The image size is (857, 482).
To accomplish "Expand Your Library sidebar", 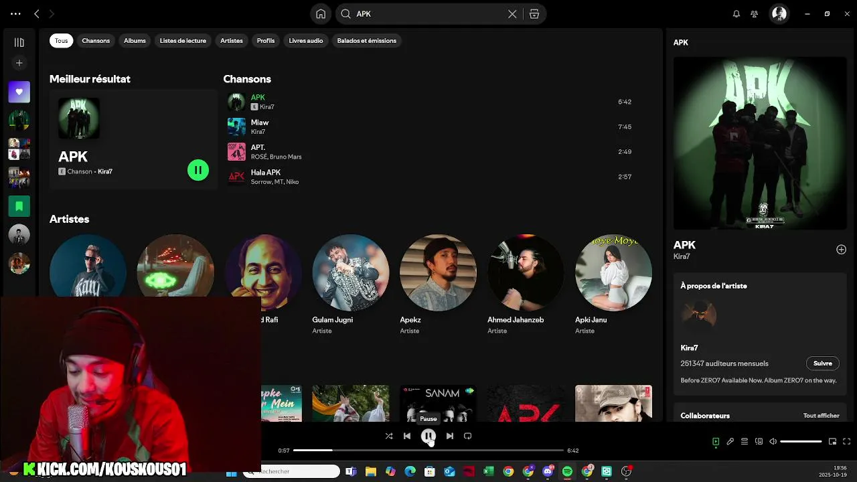I will [19, 42].
